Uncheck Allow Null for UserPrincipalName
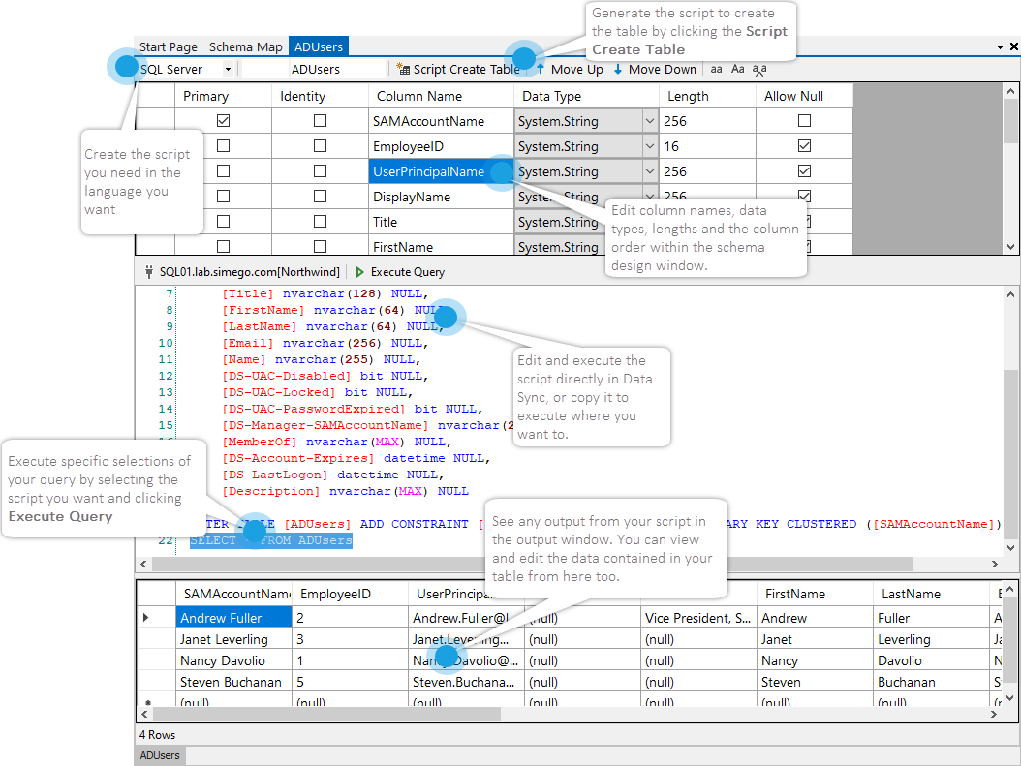Viewport: 1021px width, 766px height. point(804,171)
